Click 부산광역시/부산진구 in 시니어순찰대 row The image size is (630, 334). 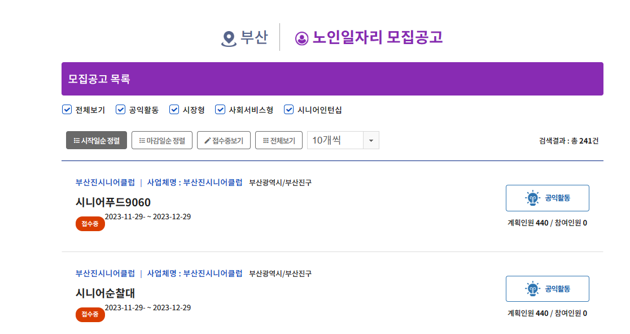(x=280, y=274)
